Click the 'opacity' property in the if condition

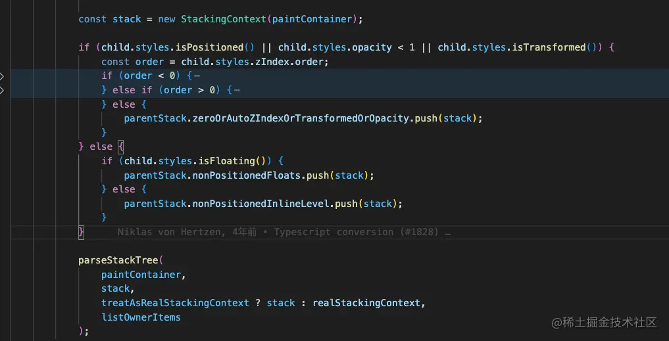372,47
